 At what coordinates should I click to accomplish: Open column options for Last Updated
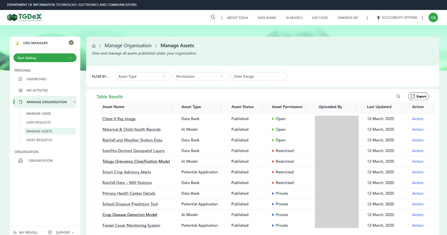point(402,107)
